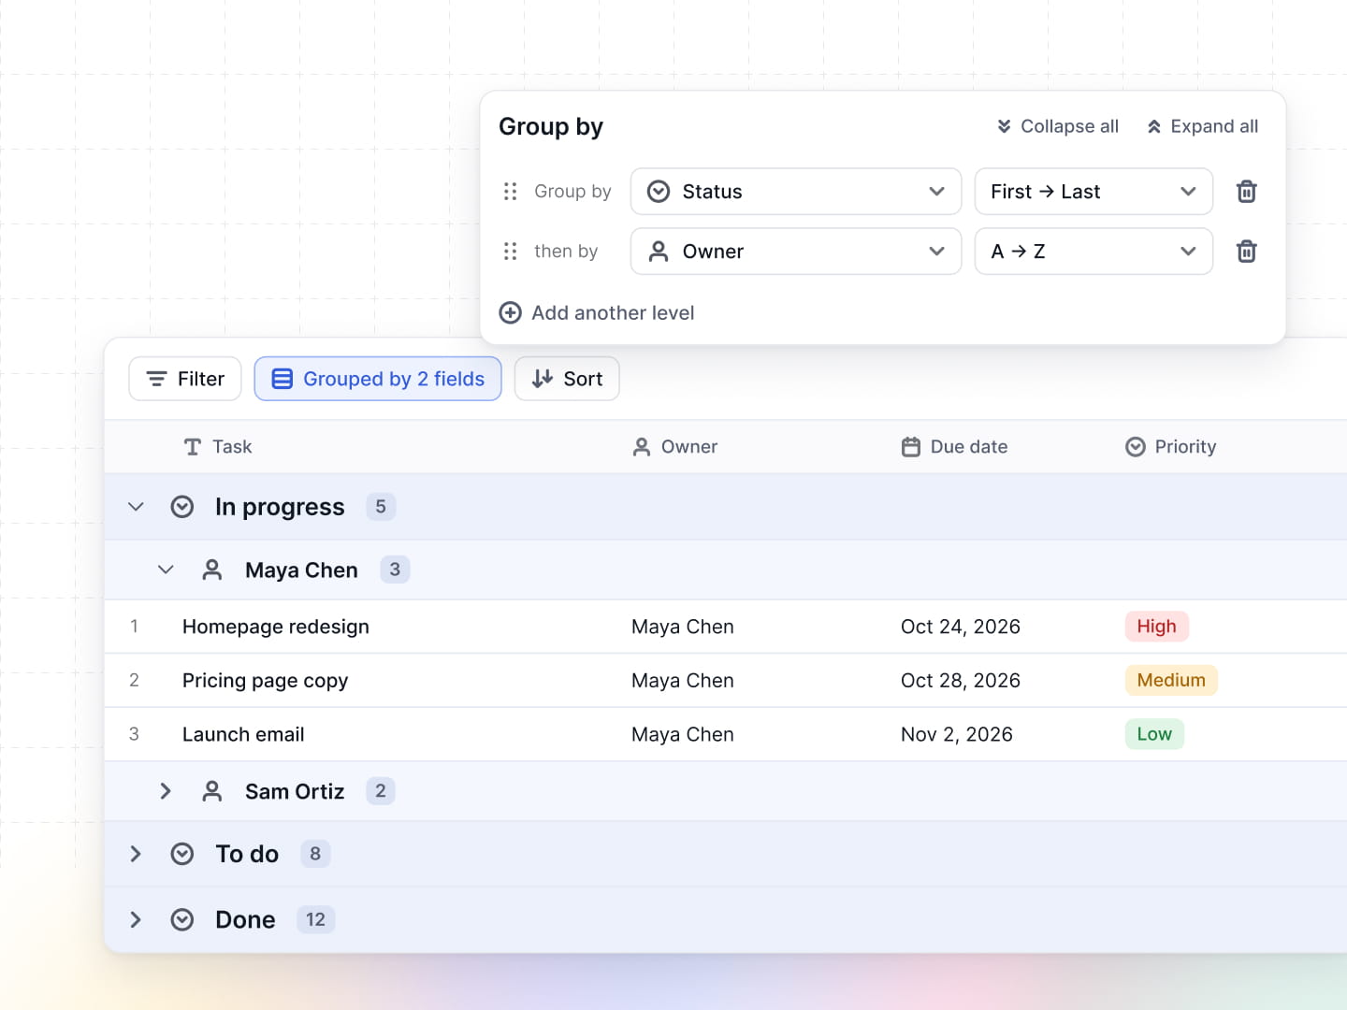
Task: Click the Due date calendar icon
Action: point(911,447)
